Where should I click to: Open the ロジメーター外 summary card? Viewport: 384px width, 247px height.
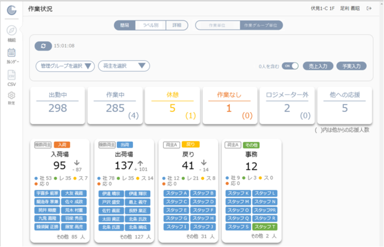(x=287, y=105)
